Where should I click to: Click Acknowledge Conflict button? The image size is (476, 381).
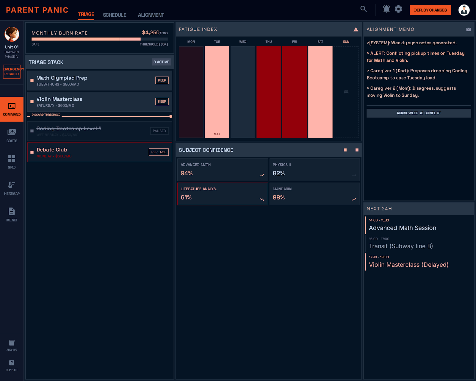tap(419, 113)
